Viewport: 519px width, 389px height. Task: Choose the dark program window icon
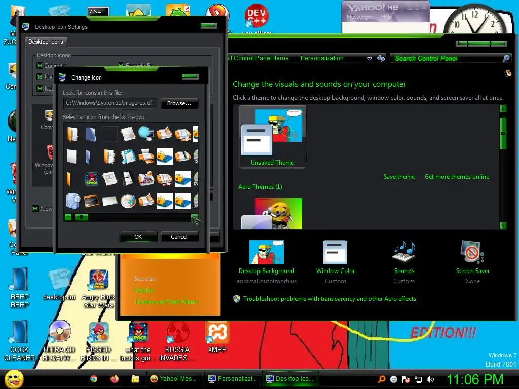(x=92, y=201)
